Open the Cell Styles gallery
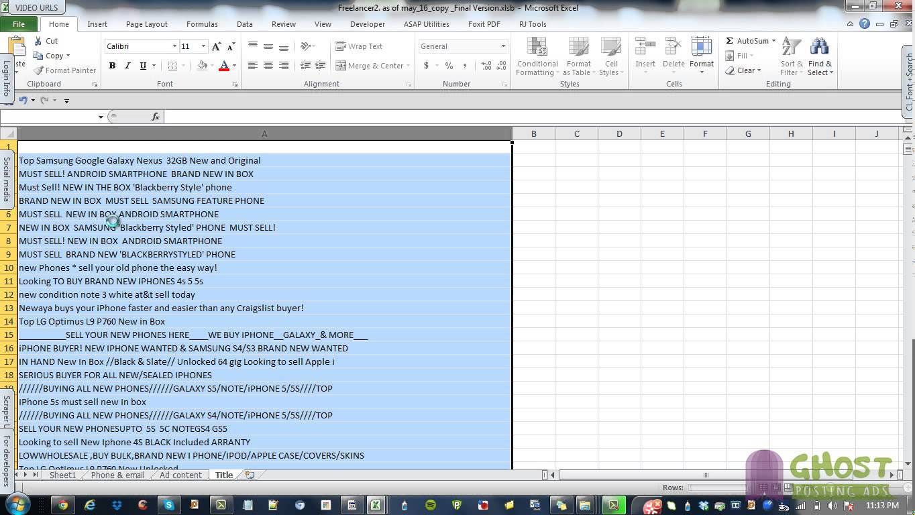Image resolution: width=915 pixels, height=515 pixels. (x=610, y=57)
